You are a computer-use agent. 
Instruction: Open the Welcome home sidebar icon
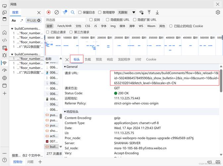(x=4, y=33)
